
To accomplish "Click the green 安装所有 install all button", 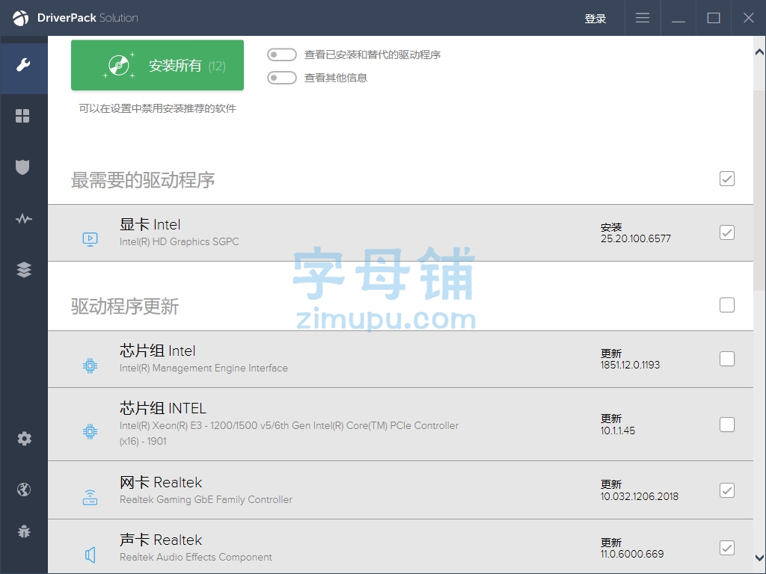I will point(157,65).
